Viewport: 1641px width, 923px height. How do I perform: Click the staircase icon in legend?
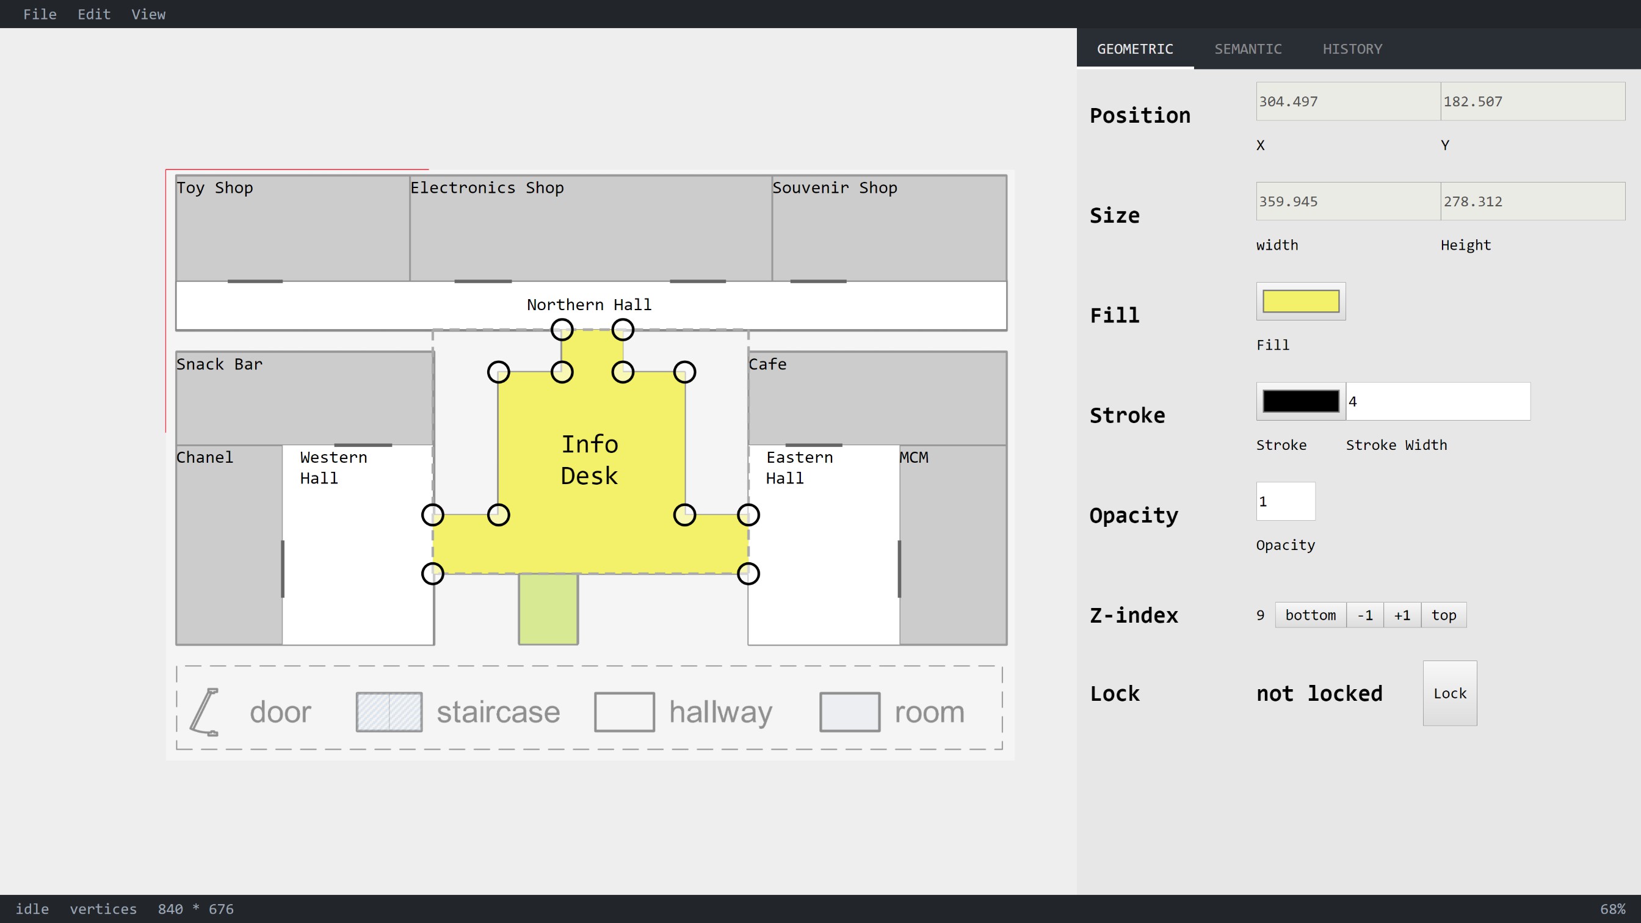[389, 712]
